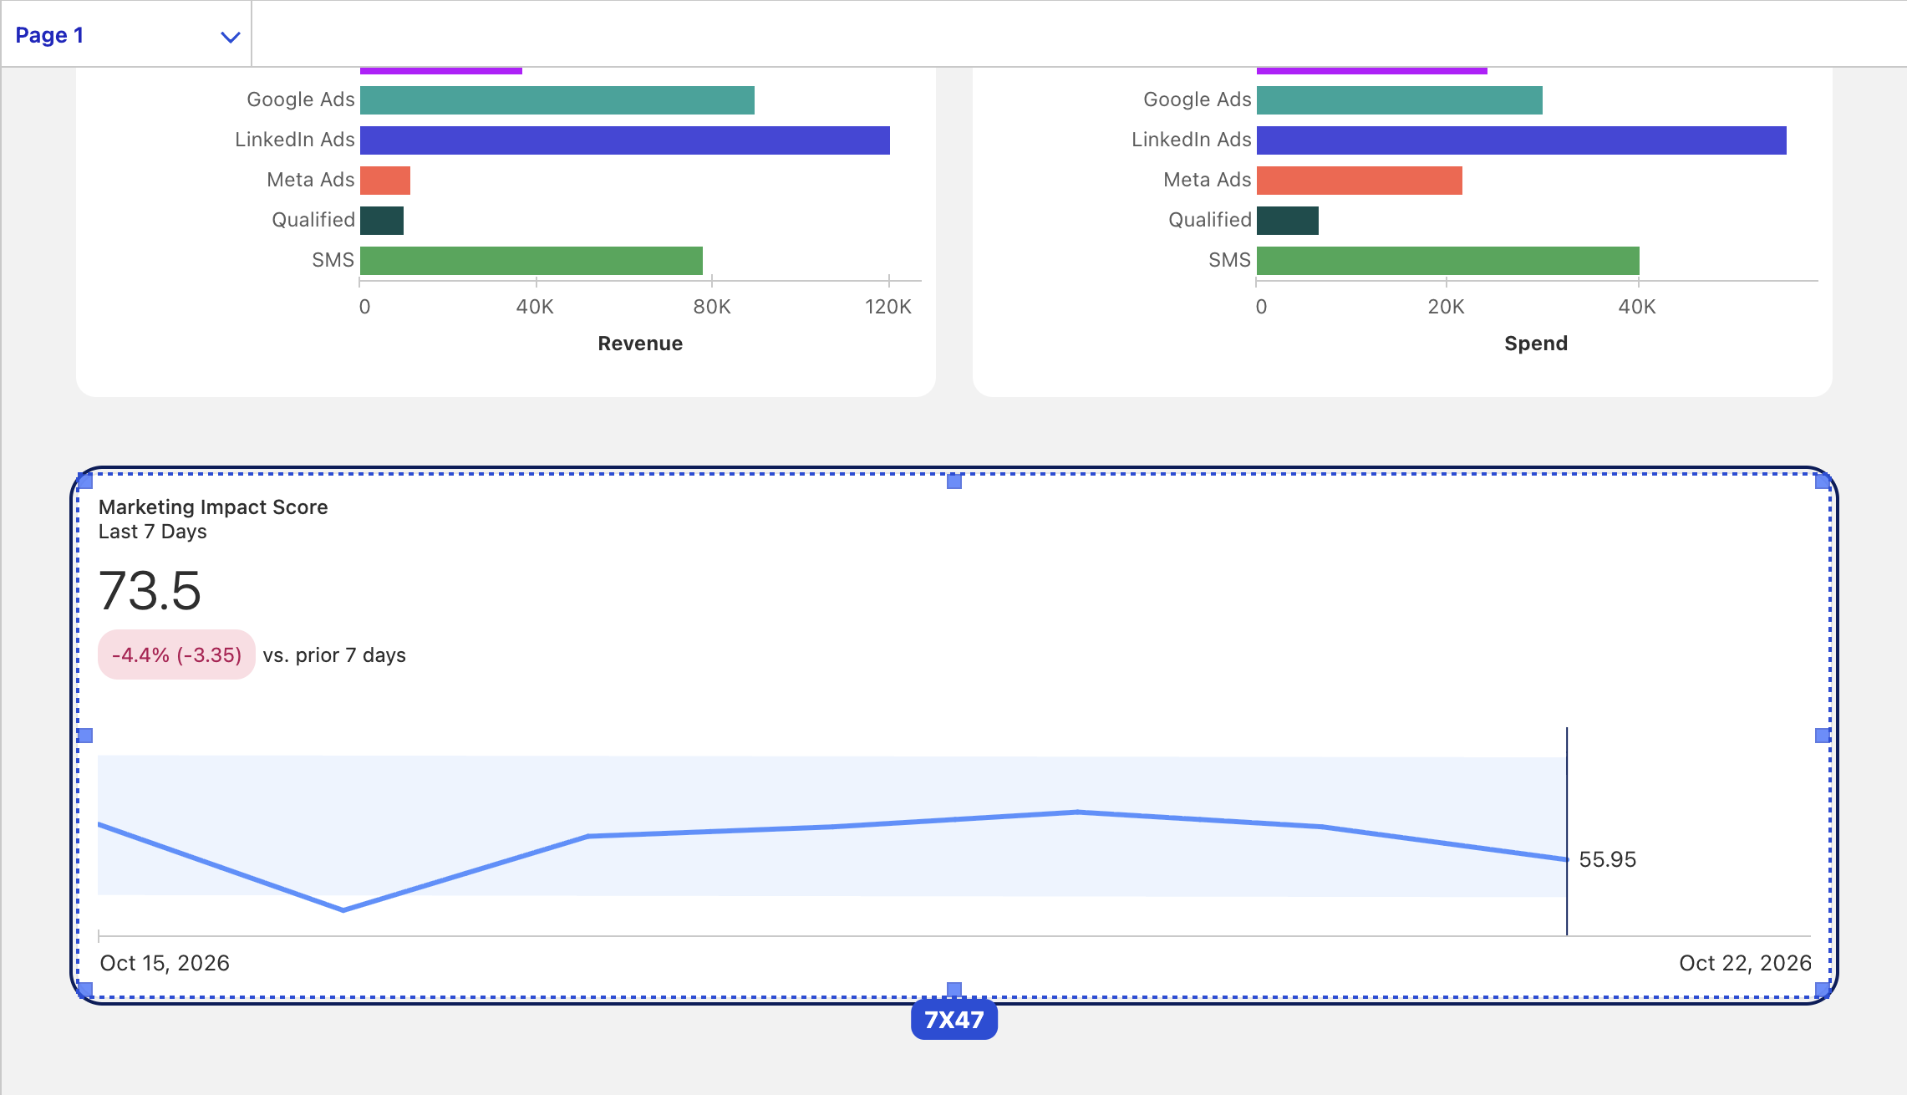The width and height of the screenshot is (1907, 1095).
Task: Click the Revenue chart 120K axis tick label
Action: (888, 307)
